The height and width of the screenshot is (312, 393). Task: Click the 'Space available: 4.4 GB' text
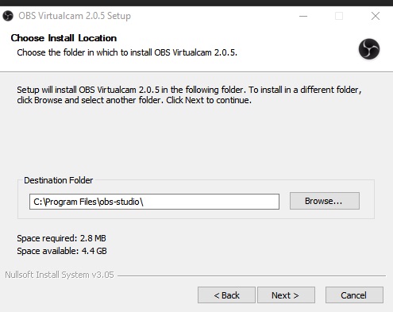tap(62, 251)
